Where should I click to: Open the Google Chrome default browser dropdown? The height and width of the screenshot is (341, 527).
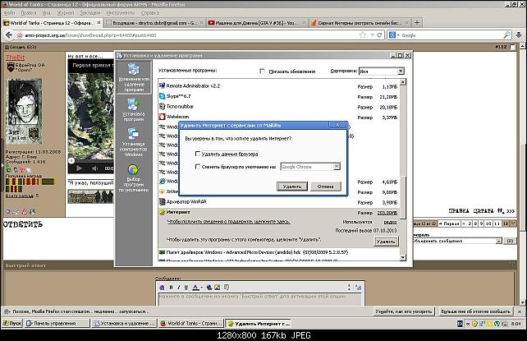(337, 167)
